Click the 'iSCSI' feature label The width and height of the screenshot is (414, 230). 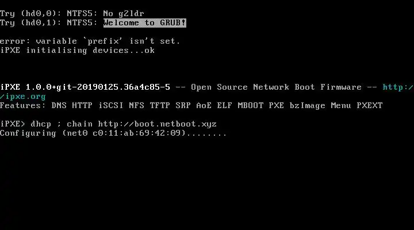point(111,105)
